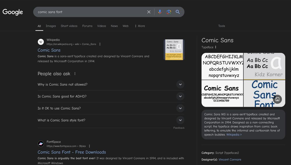Open three-dot menu beside Wikipedia URL

click(100, 44)
